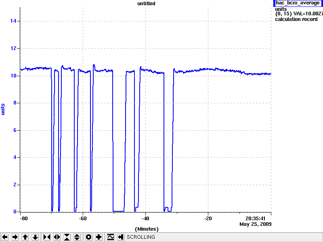
Task: Click the SCROLLING status label
Action: (x=141, y=237)
